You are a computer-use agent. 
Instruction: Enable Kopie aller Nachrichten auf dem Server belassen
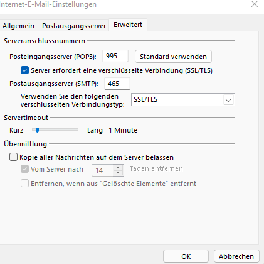[13, 157]
